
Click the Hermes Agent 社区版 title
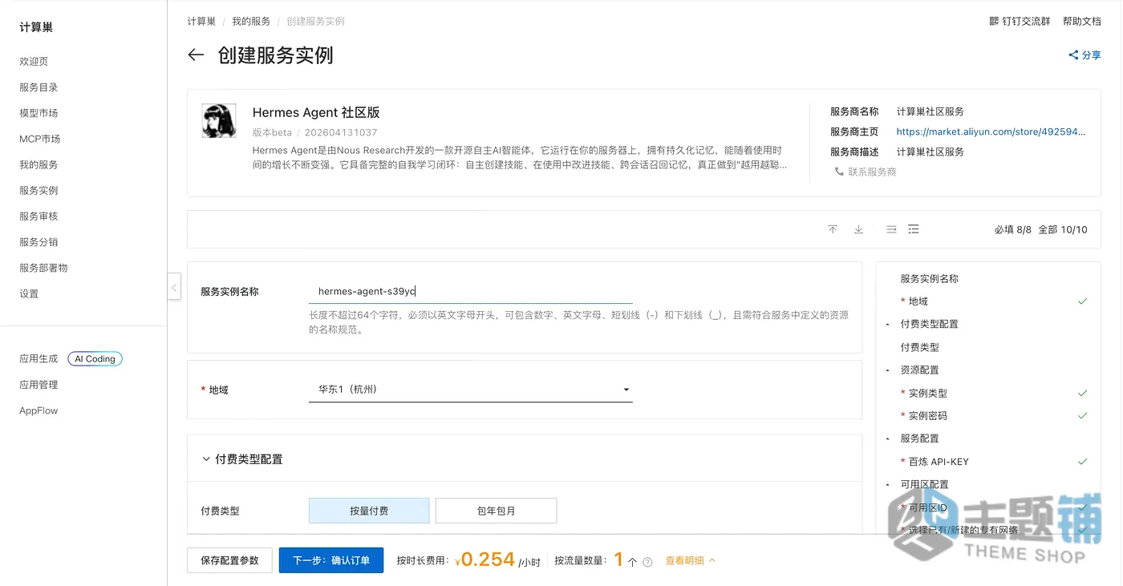[316, 113]
